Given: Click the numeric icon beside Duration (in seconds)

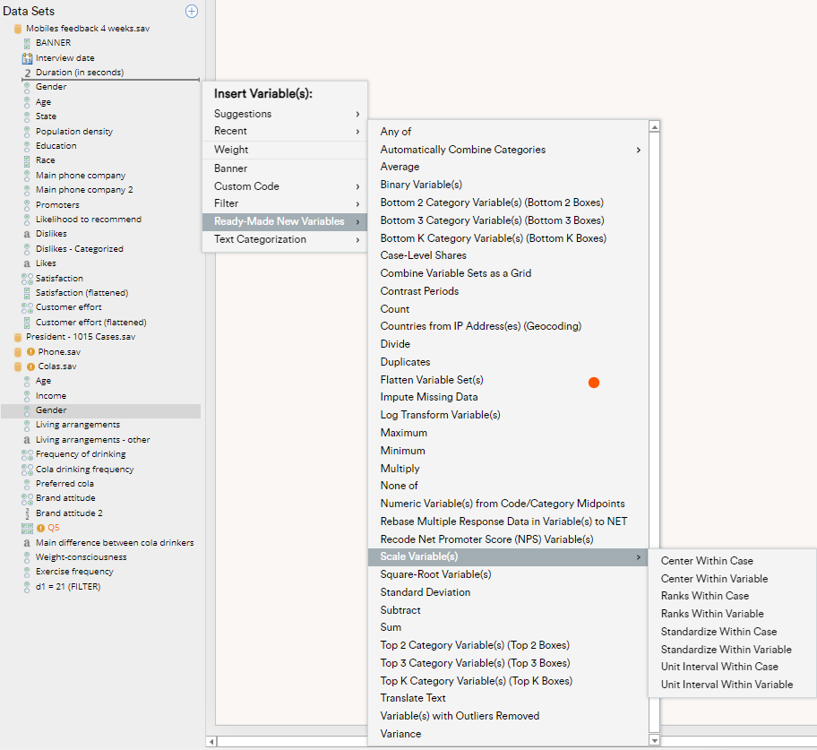Looking at the screenshot, I should 28,73.
